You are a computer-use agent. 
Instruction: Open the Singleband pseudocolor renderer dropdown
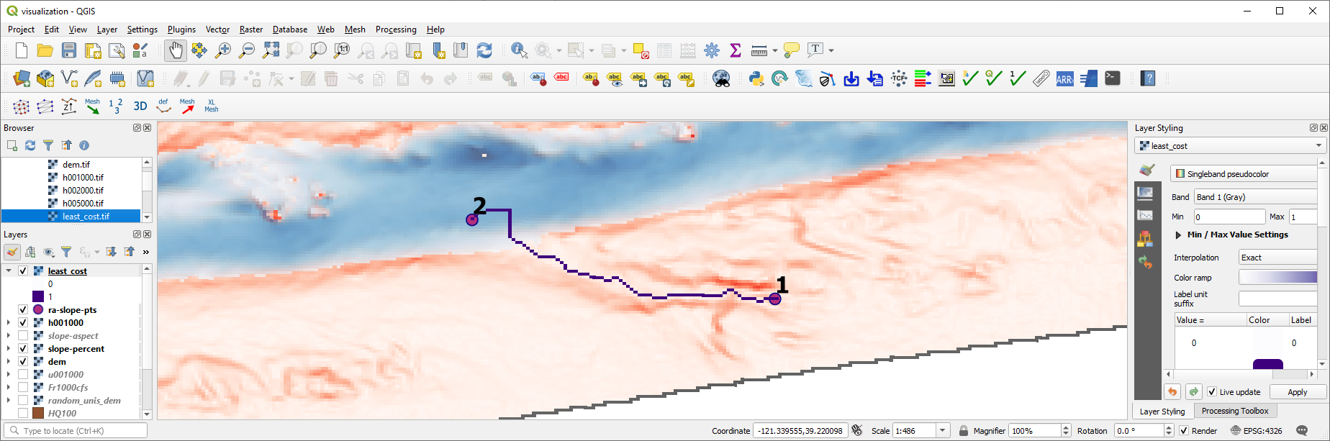click(x=1245, y=174)
